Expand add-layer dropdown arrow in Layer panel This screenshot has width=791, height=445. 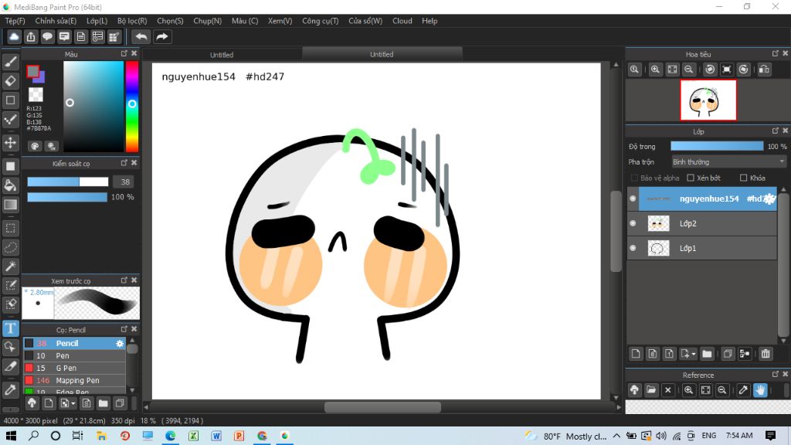[x=694, y=354]
